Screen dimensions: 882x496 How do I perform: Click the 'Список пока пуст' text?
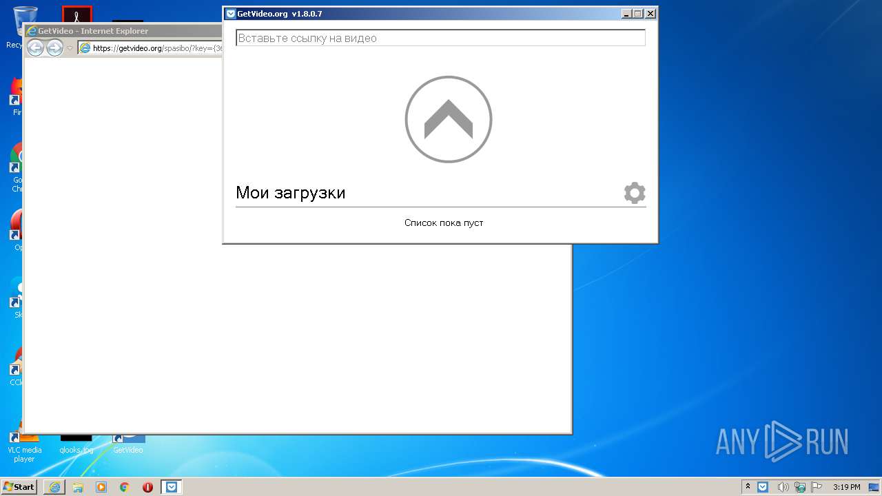click(x=444, y=223)
